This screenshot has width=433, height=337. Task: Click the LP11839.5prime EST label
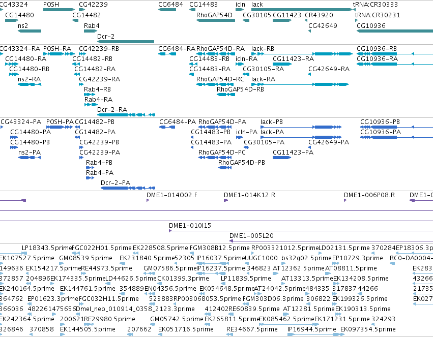click(246, 279)
